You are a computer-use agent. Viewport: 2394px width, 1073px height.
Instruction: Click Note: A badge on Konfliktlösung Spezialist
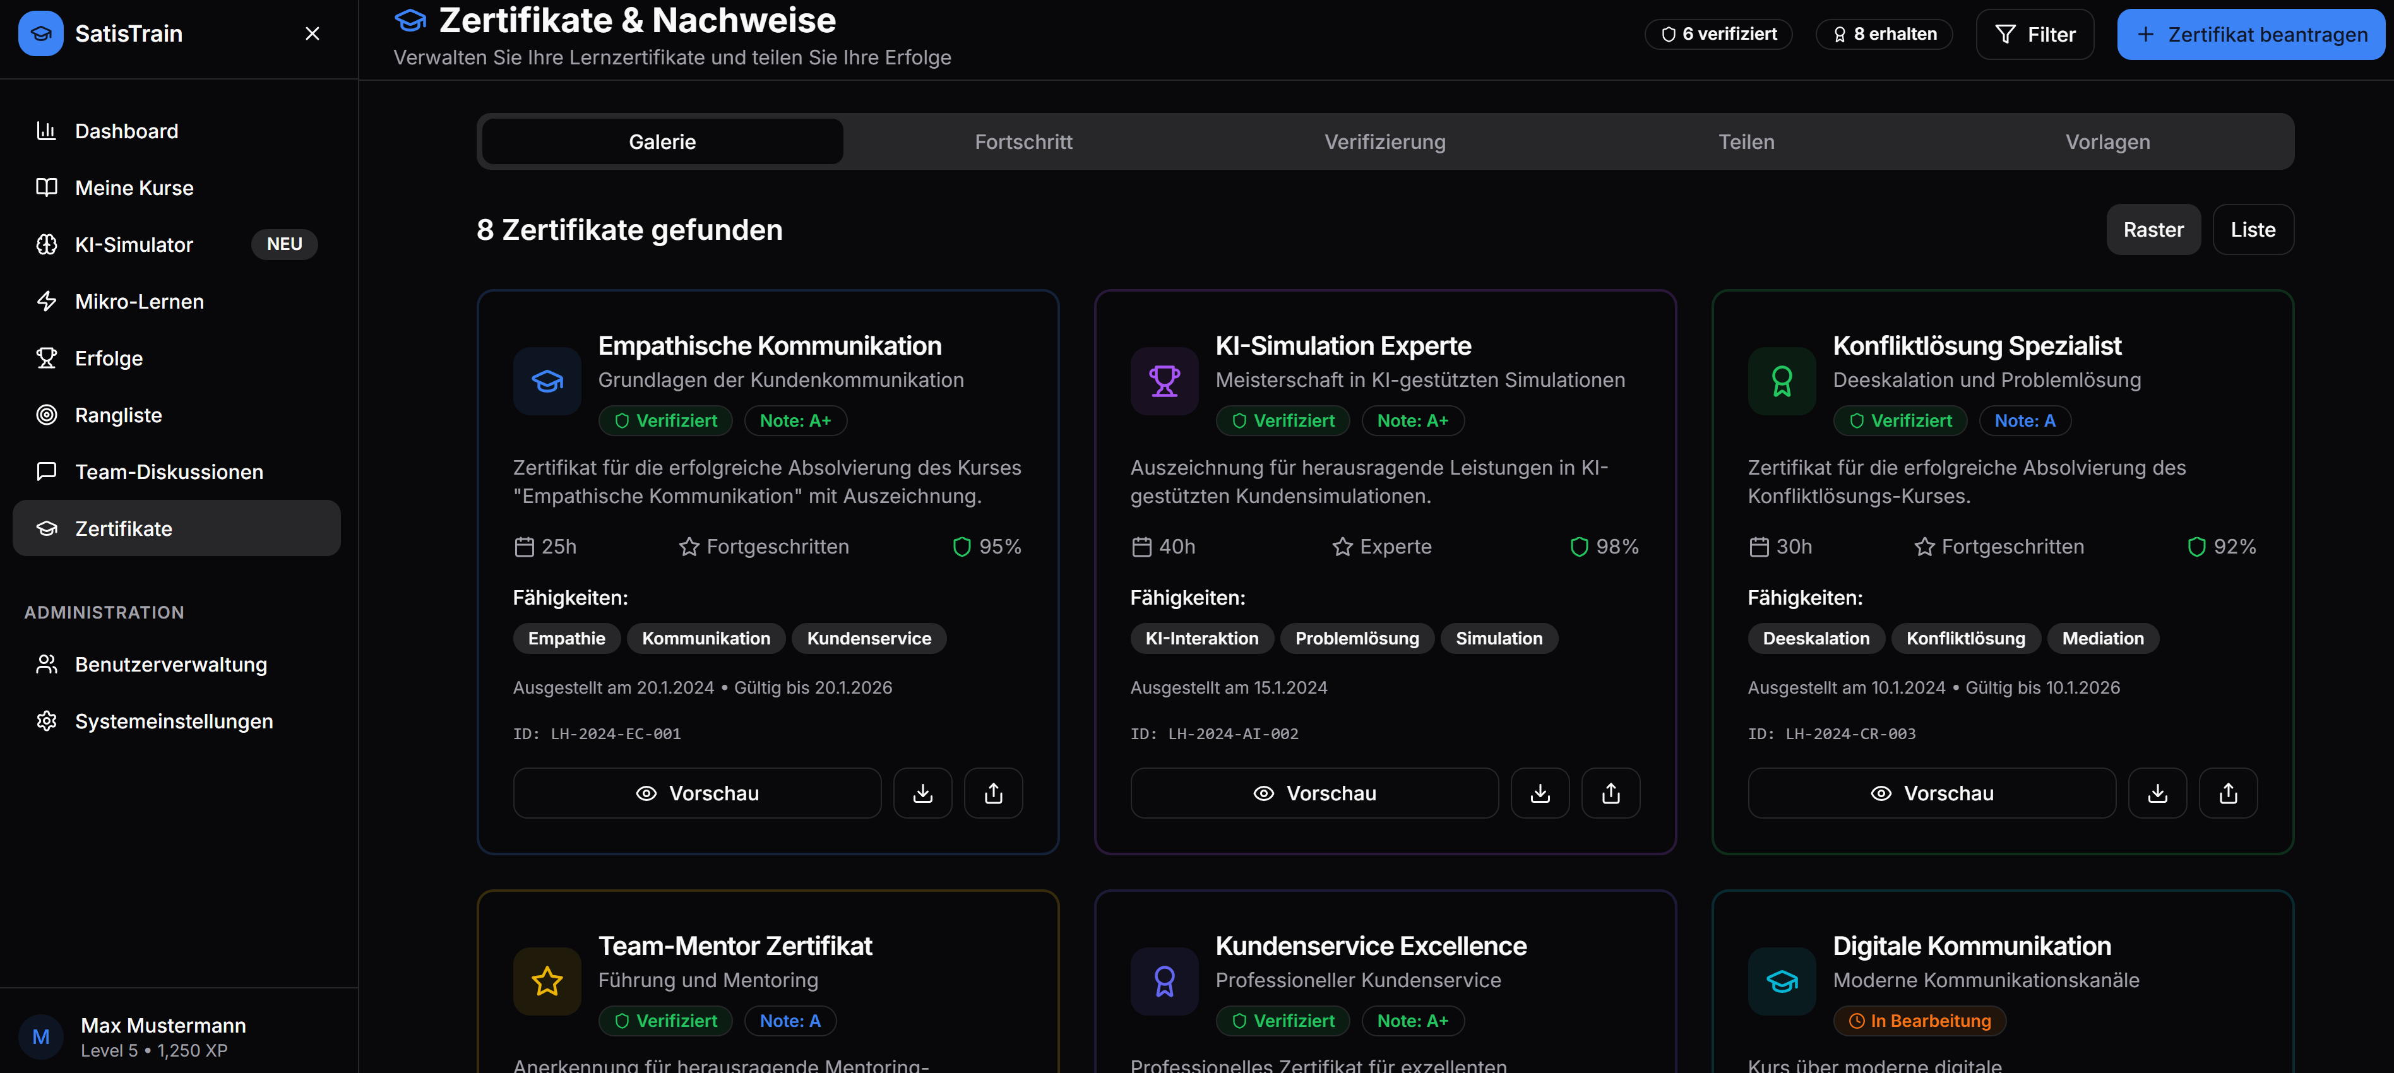(x=2025, y=421)
